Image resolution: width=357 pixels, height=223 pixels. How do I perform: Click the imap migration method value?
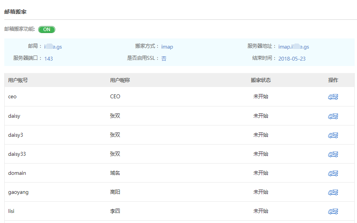[x=167, y=47]
